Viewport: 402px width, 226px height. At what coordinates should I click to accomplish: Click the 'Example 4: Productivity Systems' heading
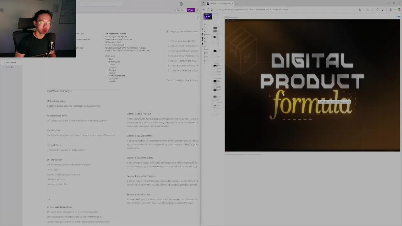point(141,176)
